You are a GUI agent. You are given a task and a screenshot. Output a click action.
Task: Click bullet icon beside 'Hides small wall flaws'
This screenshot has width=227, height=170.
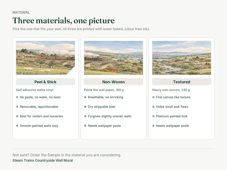(x=153, y=107)
